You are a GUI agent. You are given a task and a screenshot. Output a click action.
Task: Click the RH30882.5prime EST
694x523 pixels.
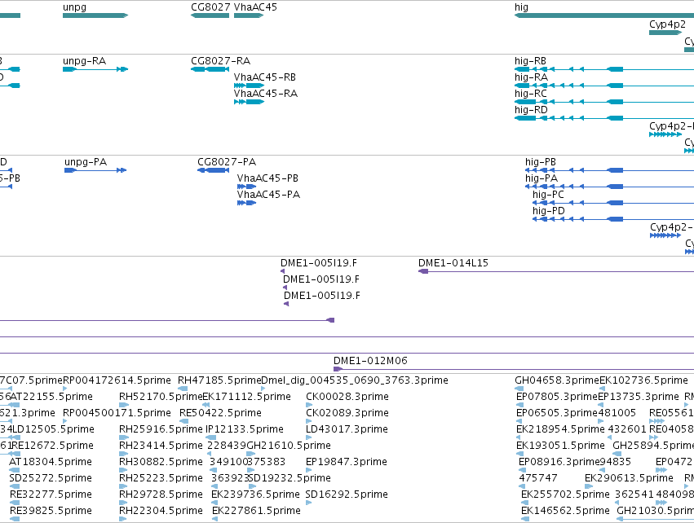123,470
